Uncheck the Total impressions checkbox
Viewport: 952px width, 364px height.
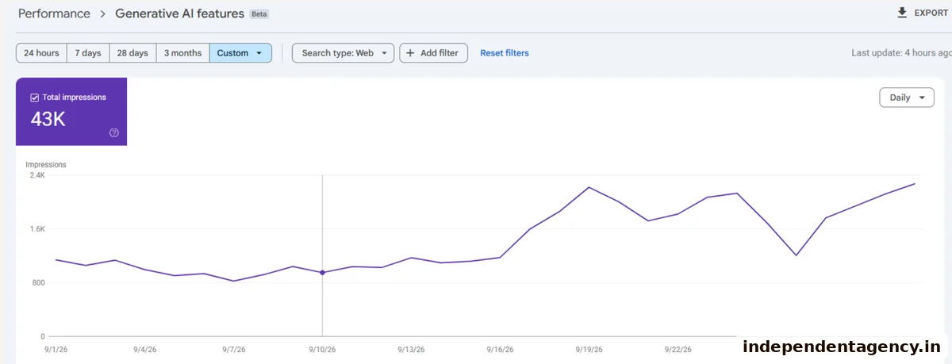point(35,98)
